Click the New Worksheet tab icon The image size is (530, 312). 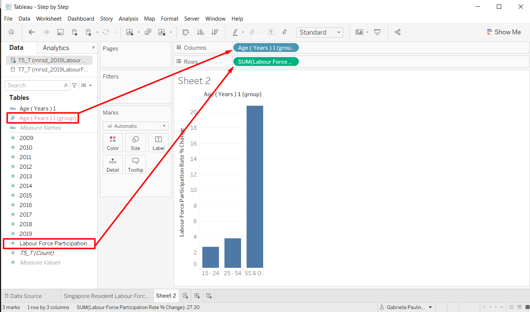(x=185, y=296)
